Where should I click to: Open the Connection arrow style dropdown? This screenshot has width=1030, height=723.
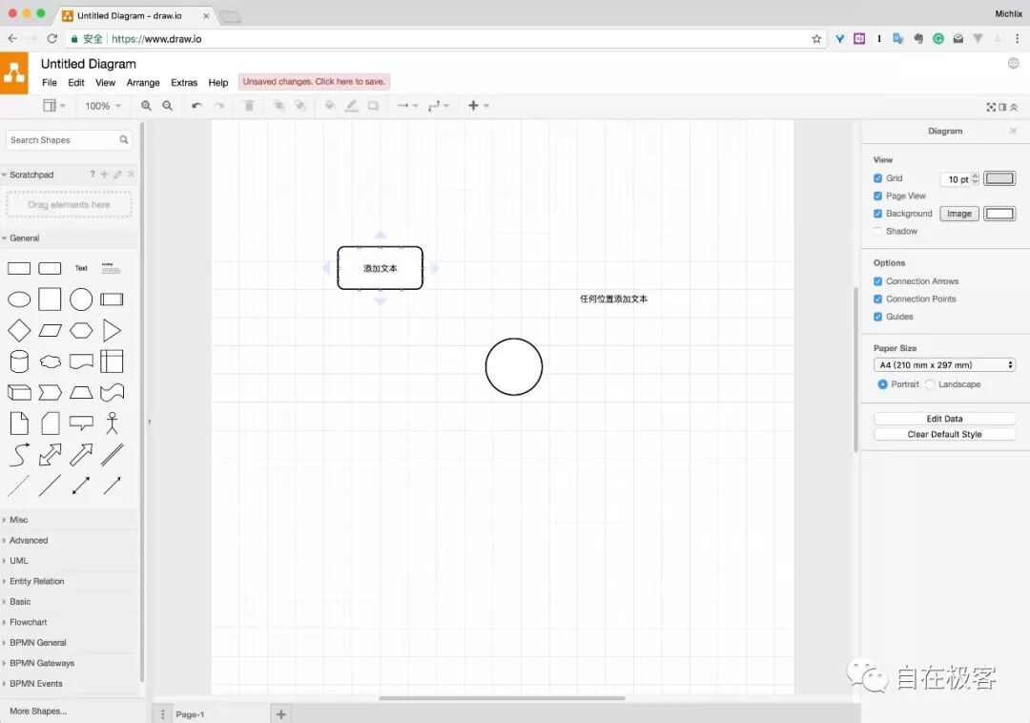407,106
